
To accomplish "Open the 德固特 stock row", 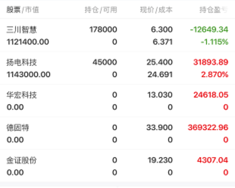I will pyautogui.click(x=117, y=133).
